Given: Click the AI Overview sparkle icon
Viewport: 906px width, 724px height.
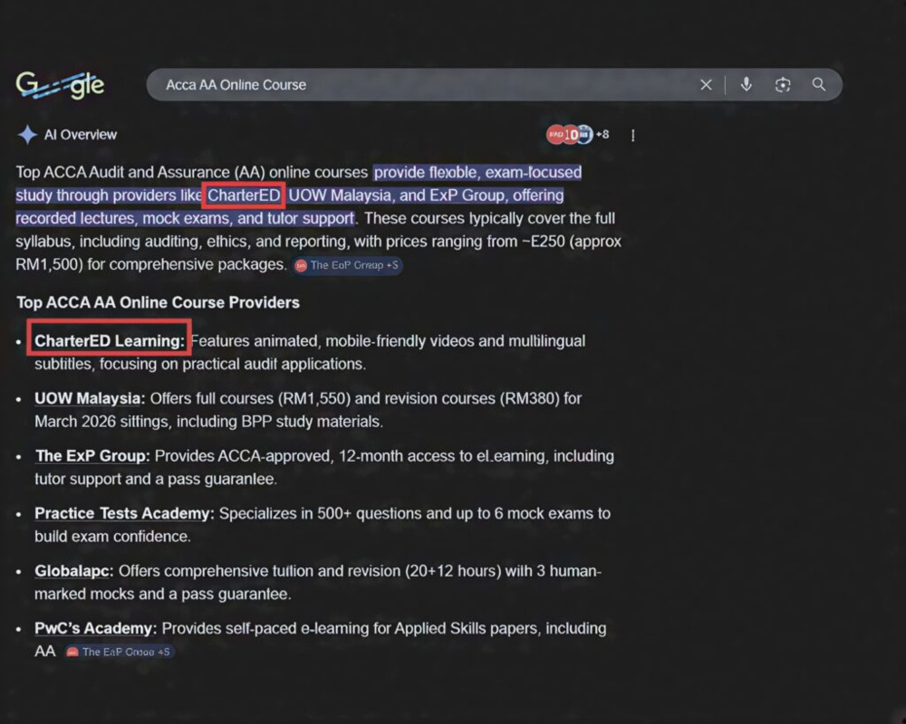Looking at the screenshot, I should tap(27, 135).
